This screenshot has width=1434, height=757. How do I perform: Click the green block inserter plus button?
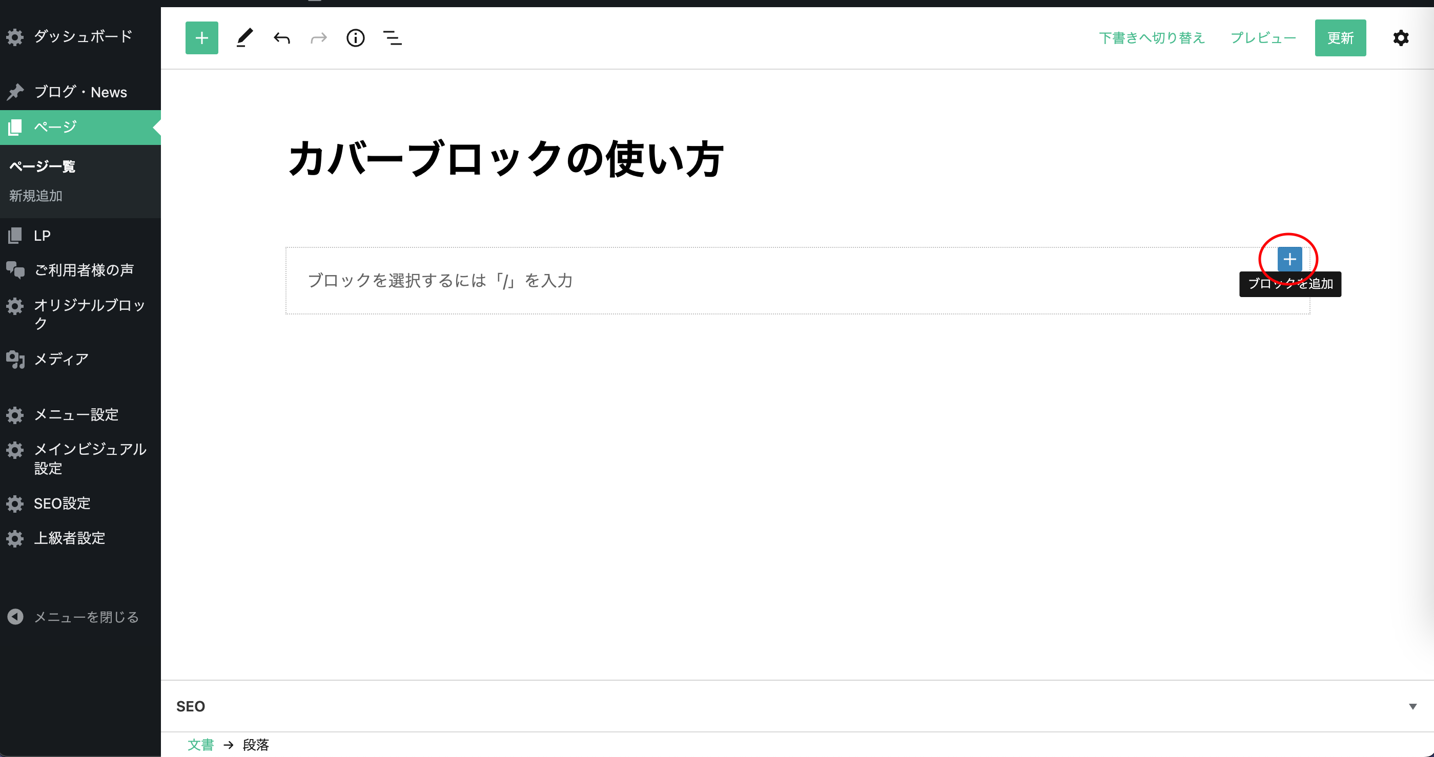[201, 38]
